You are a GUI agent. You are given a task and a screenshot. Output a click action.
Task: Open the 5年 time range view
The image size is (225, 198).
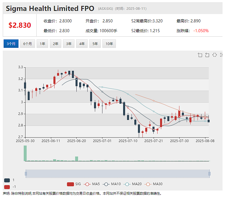[x=95, y=44]
